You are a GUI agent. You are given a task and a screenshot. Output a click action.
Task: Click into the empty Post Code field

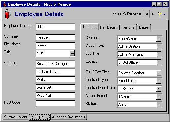pos(55,103)
